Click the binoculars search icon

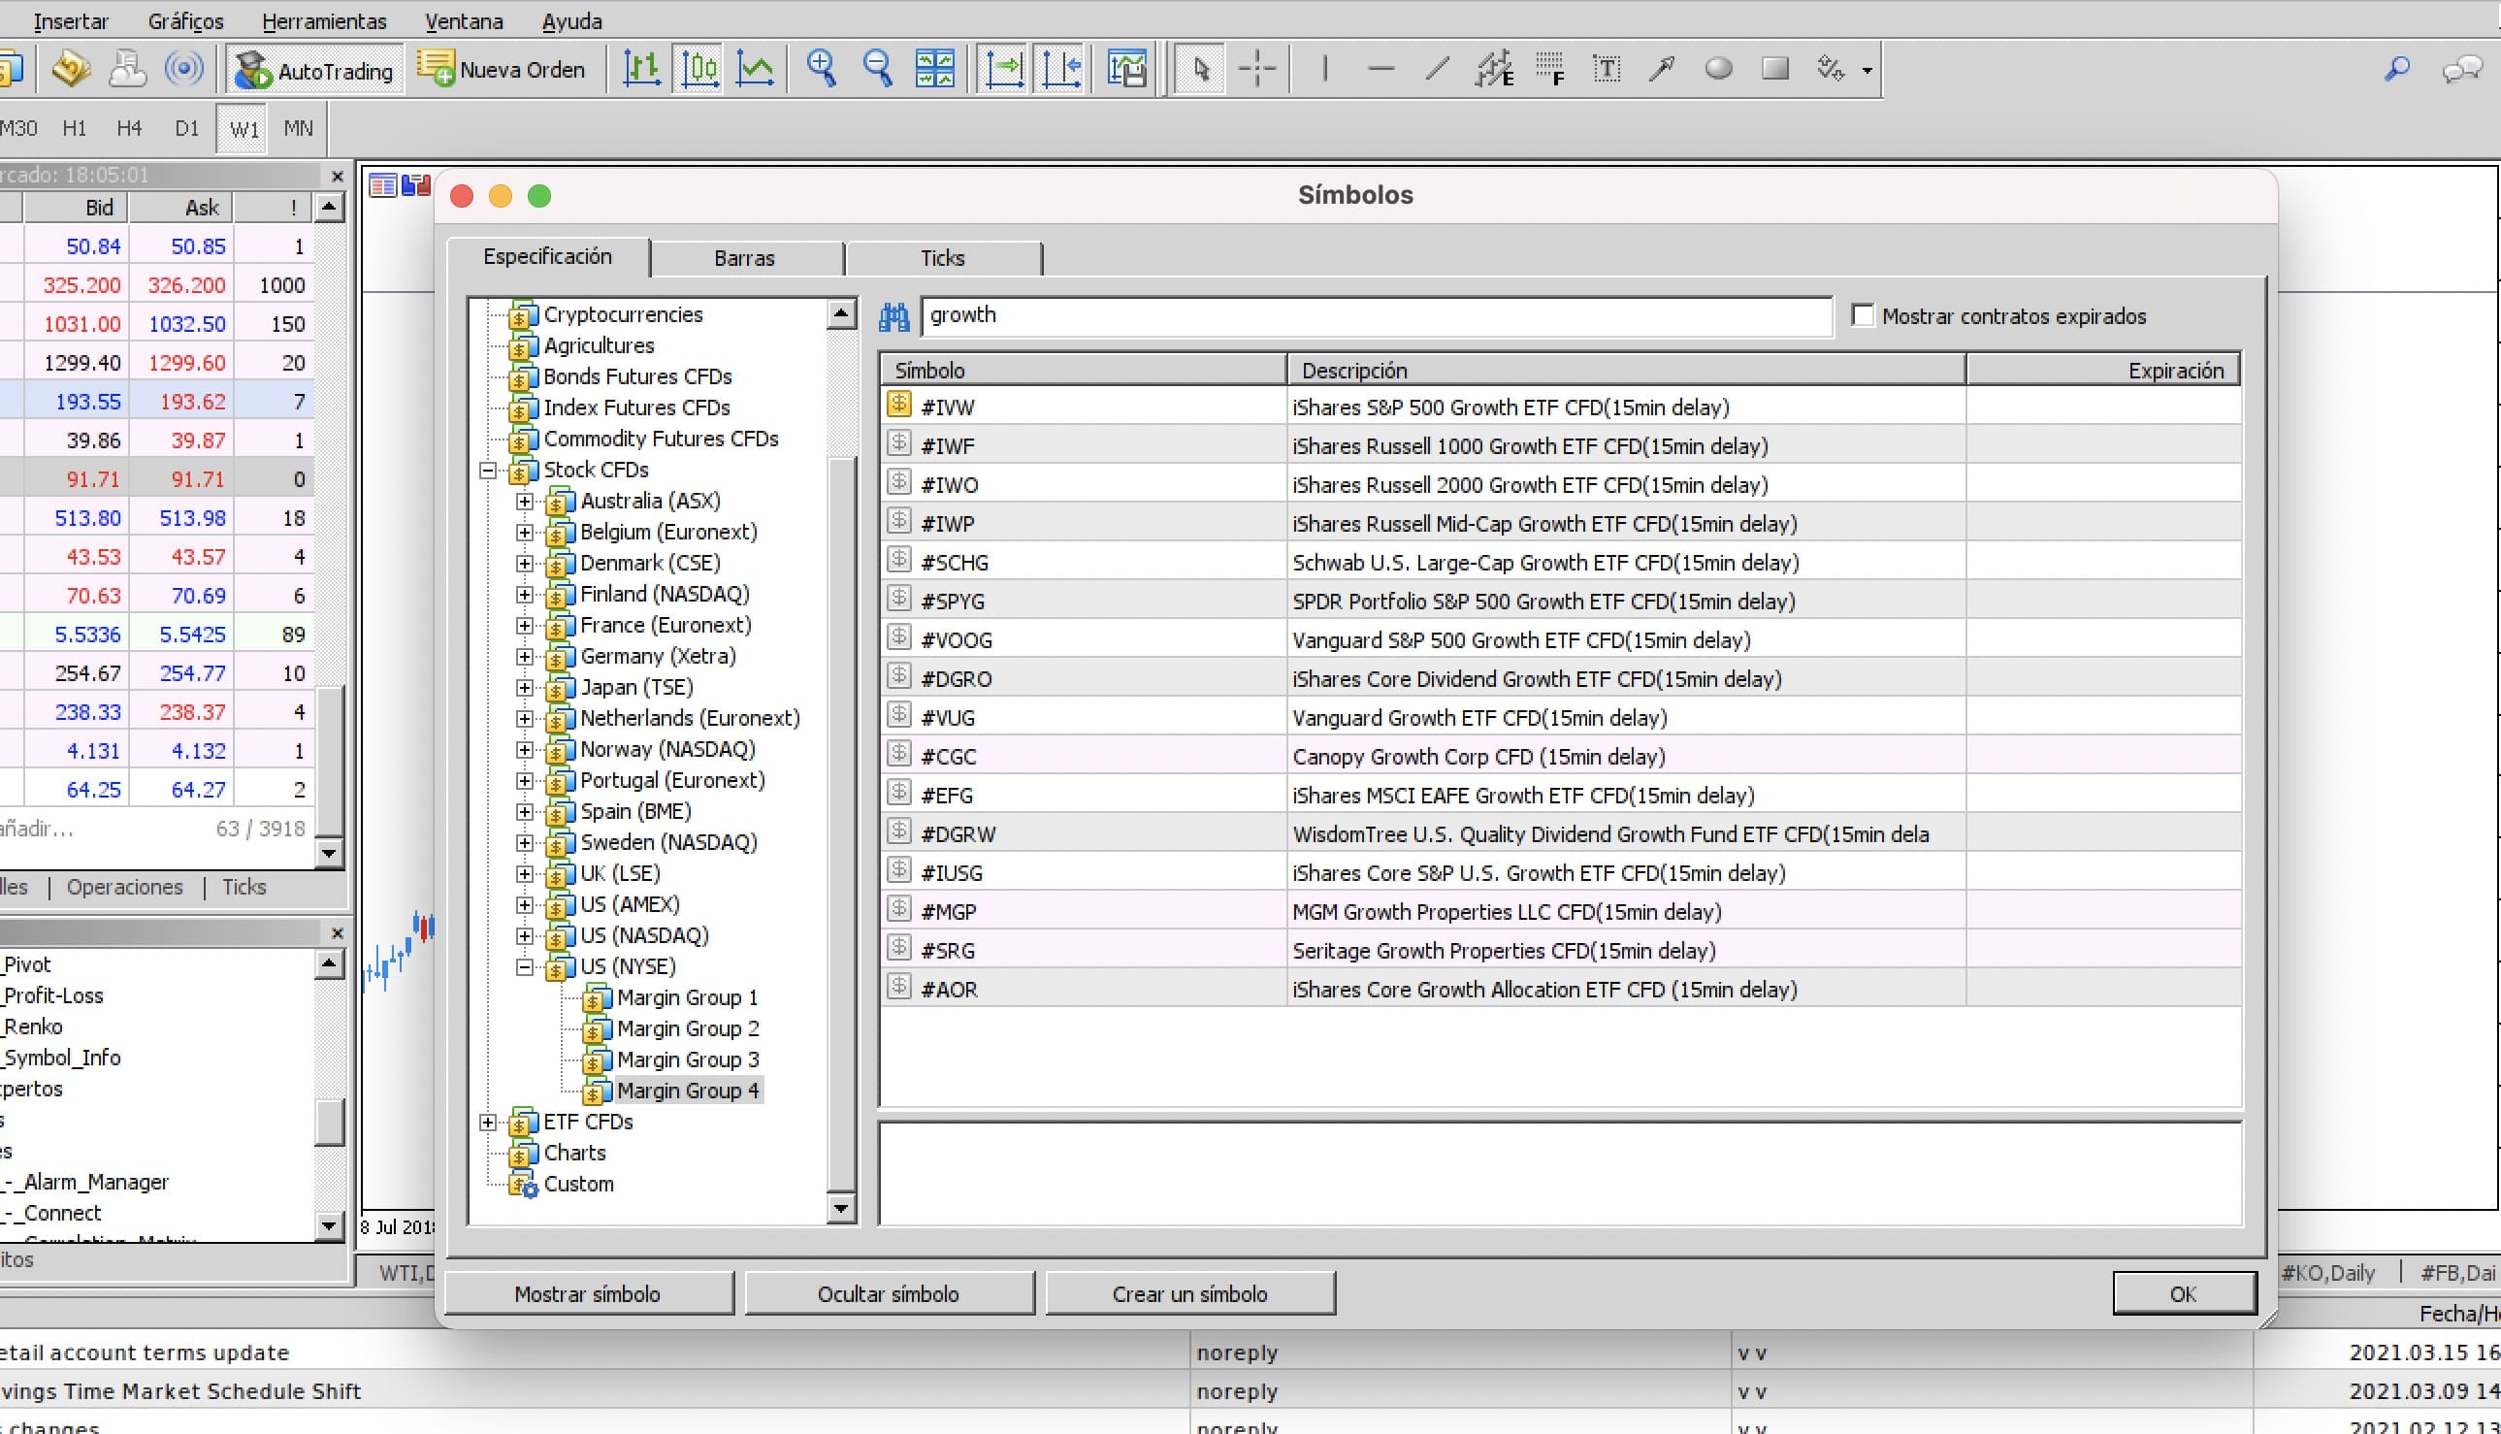pos(894,316)
